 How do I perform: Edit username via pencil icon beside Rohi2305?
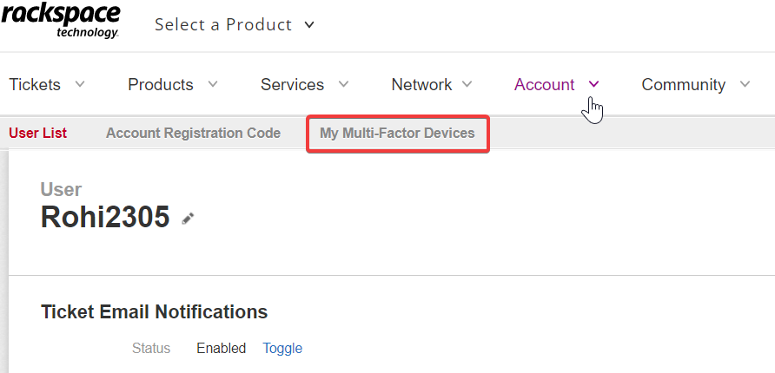188,219
